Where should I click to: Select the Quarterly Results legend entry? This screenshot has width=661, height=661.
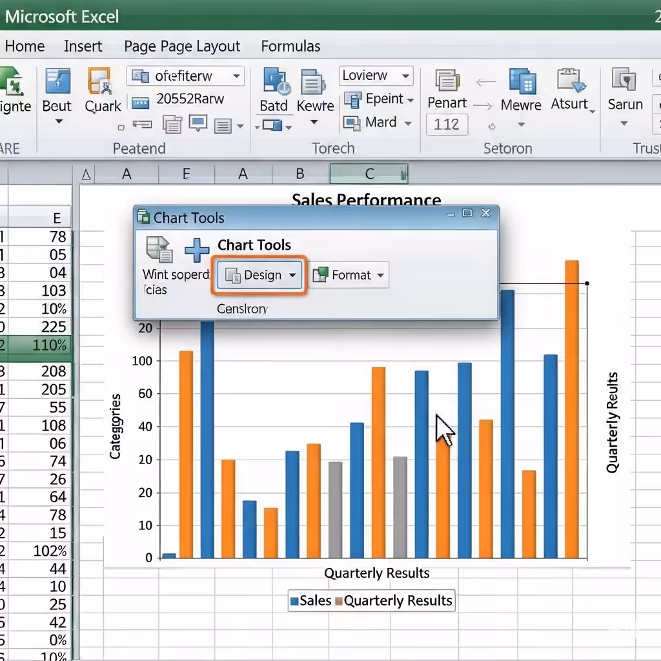click(x=394, y=601)
